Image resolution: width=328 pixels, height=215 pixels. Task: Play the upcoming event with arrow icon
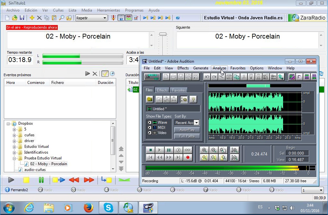tap(88, 74)
